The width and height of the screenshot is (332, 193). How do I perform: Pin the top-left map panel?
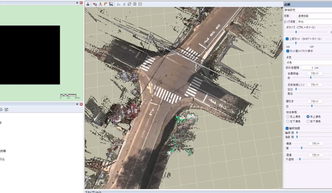click(77, 3)
